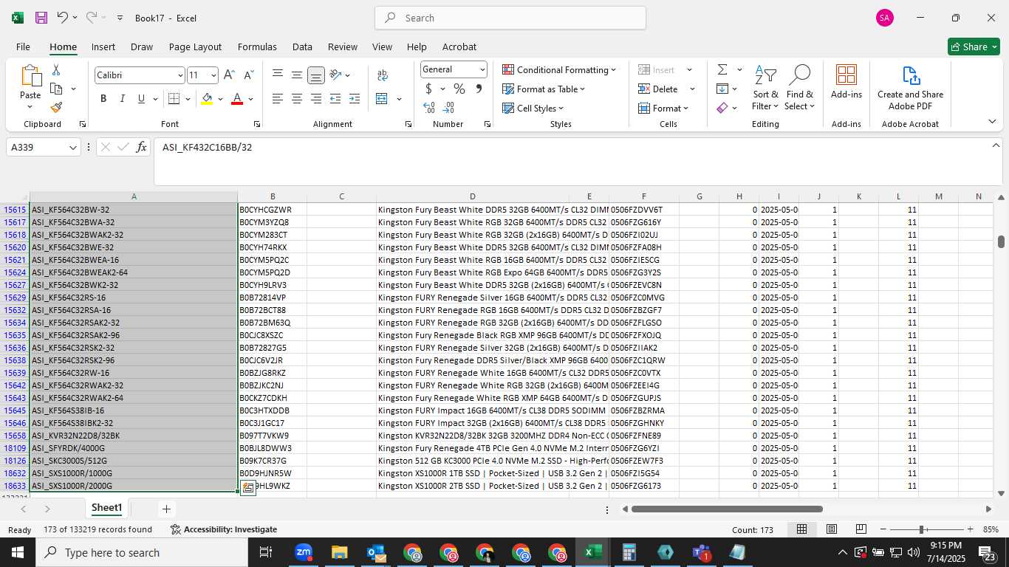
Task: Toggle Bottom Align for cells
Action: [x=316, y=75]
